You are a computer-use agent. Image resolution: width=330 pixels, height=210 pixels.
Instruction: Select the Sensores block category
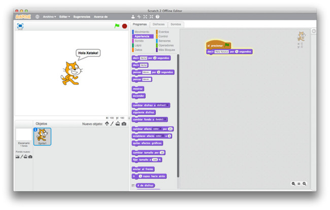pos(164,41)
